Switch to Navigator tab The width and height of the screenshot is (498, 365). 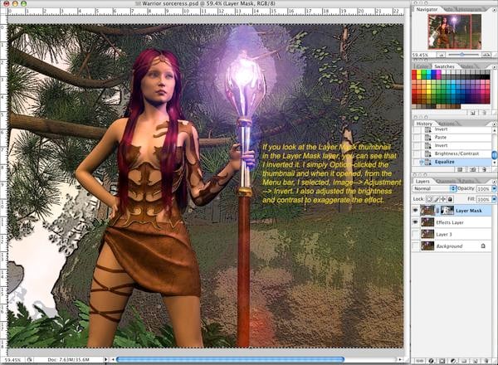click(x=427, y=9)
